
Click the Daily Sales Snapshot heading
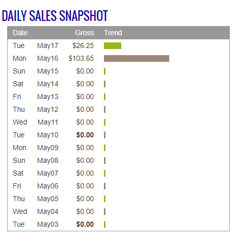click(55, 16)
